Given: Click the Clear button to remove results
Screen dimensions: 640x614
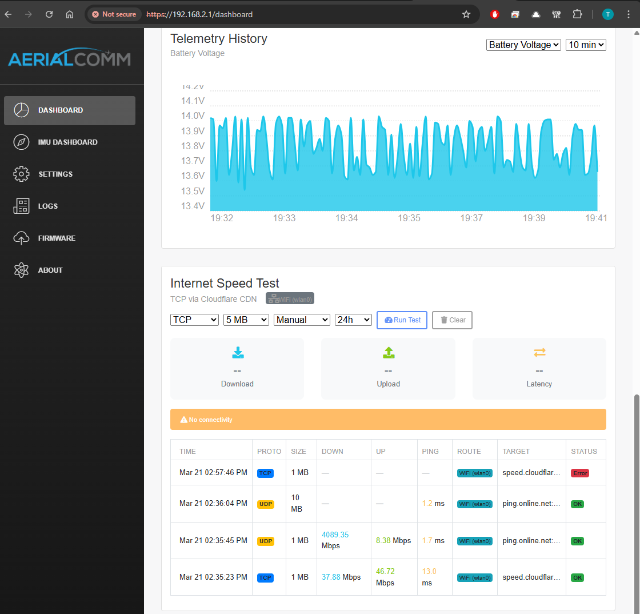Looking at the screenshot, I should (452, 320).
